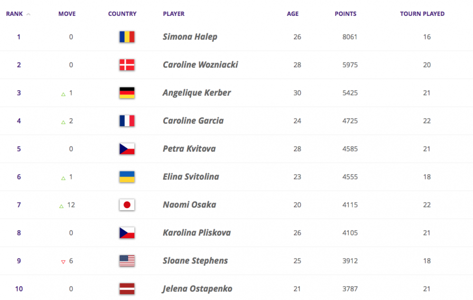Open Naomi Osaka's player profile link
Viewport: 473px width, 300px height.
(x=189, y=205)
